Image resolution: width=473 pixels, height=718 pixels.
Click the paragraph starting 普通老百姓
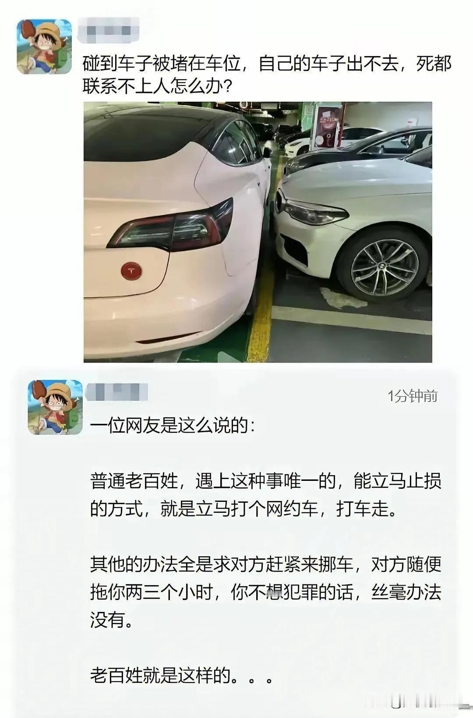266,495
